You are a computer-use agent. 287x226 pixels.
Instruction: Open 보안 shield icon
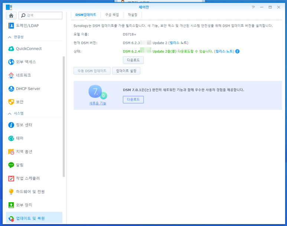(x=11, y=102)
